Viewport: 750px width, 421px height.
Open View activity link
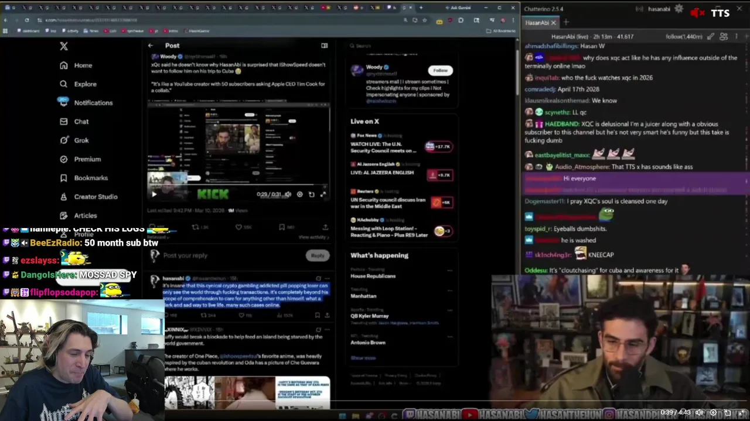pyautogui.click(x=313, y=237)
